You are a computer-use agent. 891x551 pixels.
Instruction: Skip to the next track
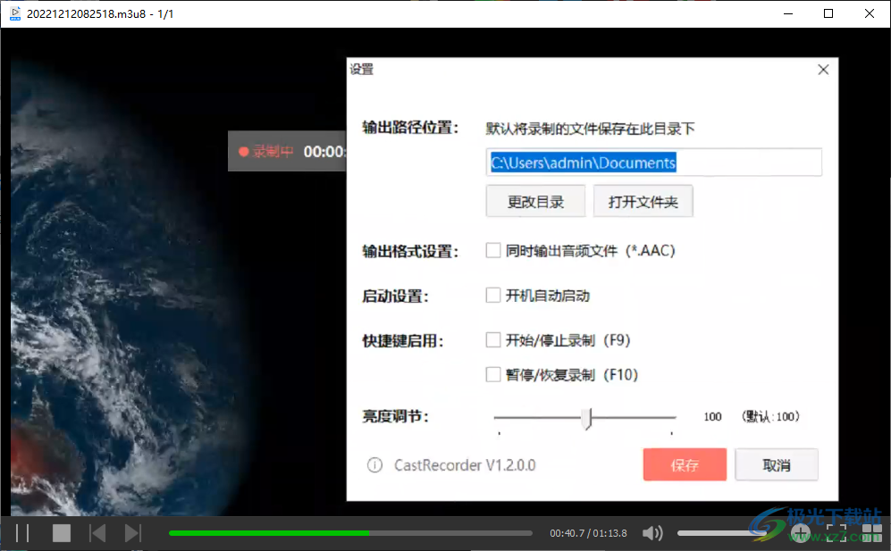tap(133, 533)
